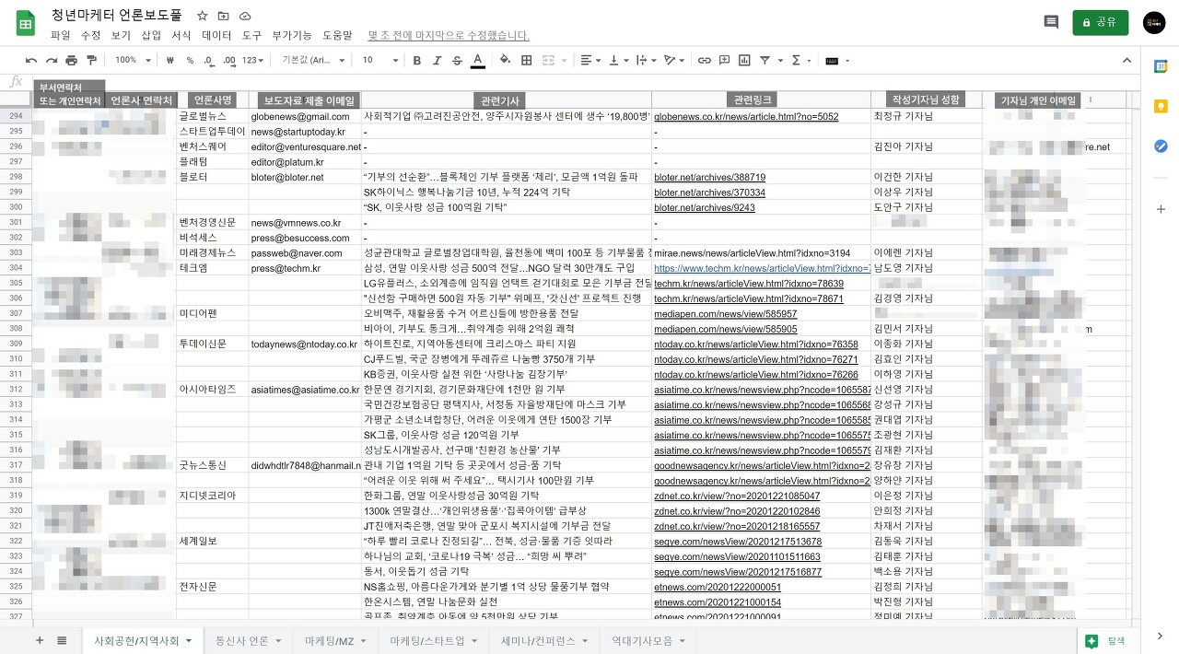Open the account profile avatar
The width and height of the screenshot is (1179, 654).
[1154, 22]
